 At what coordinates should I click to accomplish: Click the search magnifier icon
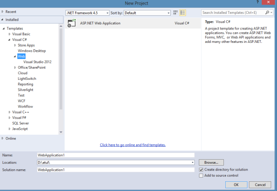tap(267, 12)
